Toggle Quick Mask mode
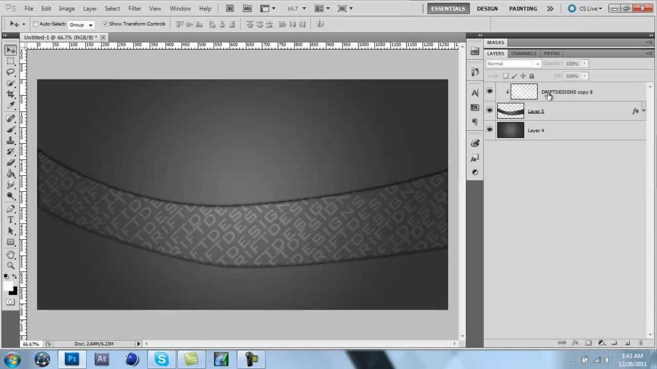Viewport: 657px width, 369px height. tap(10, 302)
